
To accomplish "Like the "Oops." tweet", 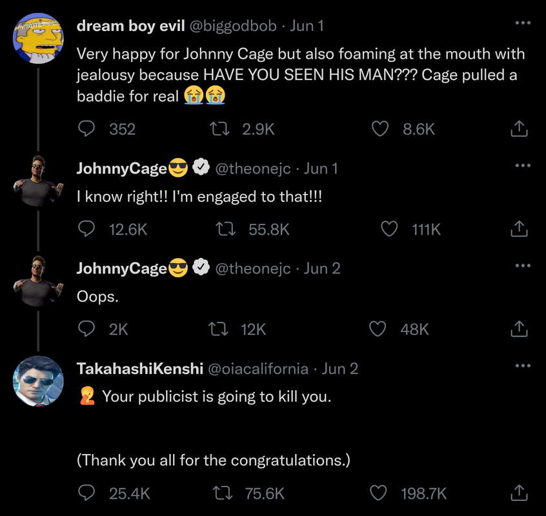I will click(x=378, y=329).
